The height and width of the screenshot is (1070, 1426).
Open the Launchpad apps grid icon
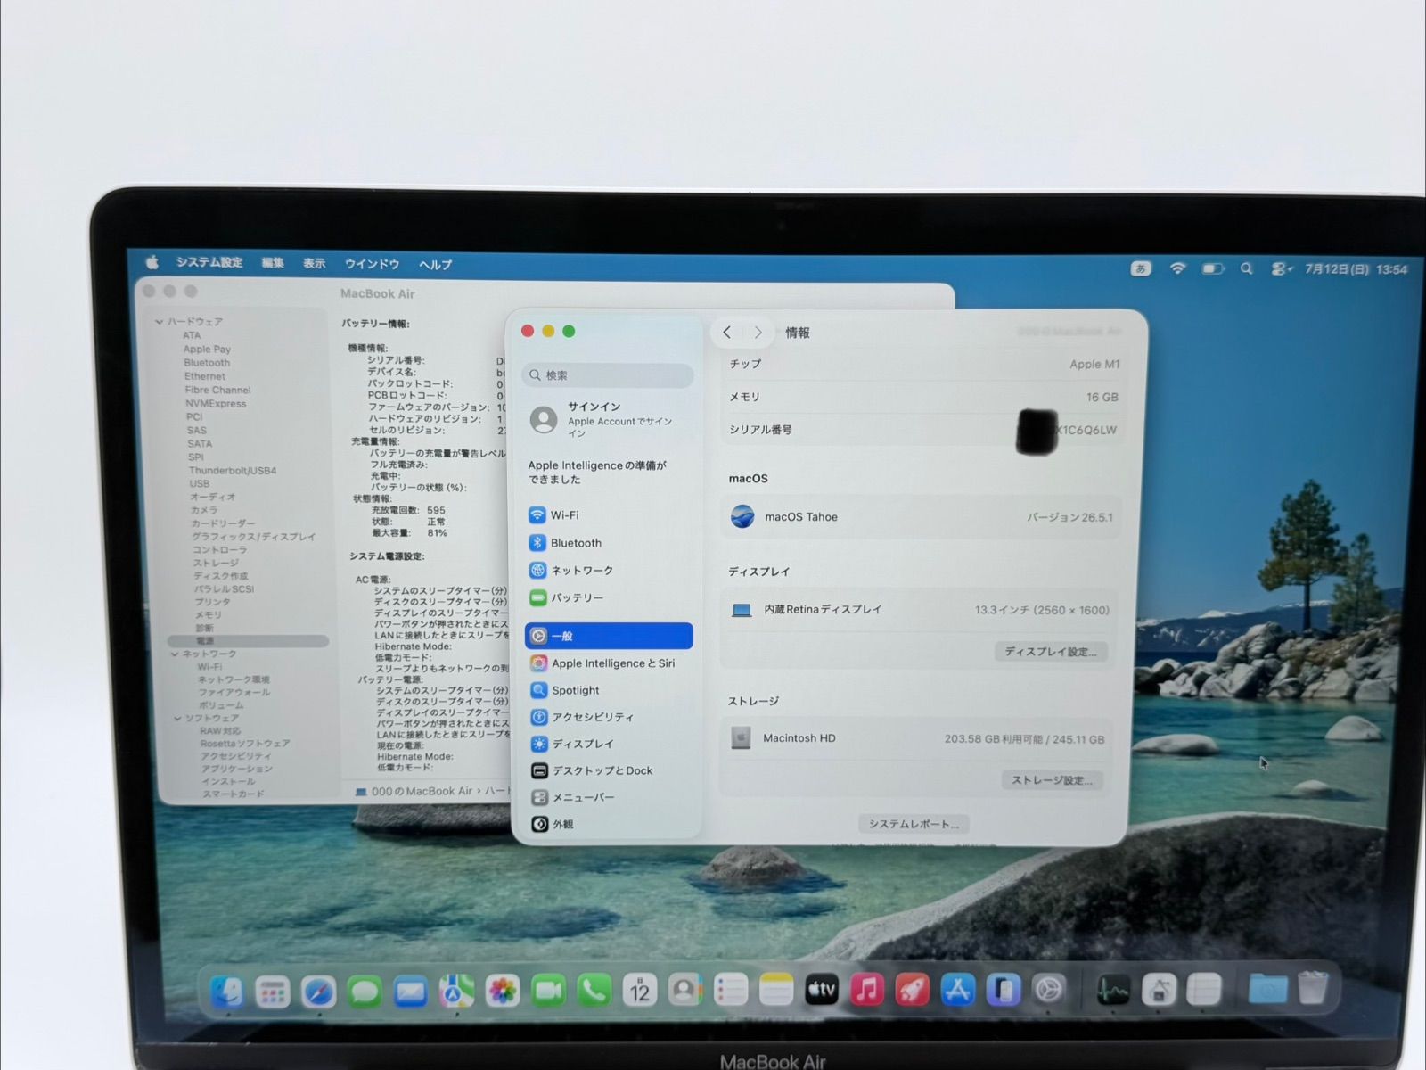[x=273, y=991]
